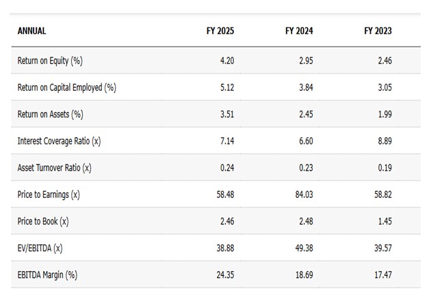Click FY 2024 EV/EBITDA value 49.38

click(304, 248)
